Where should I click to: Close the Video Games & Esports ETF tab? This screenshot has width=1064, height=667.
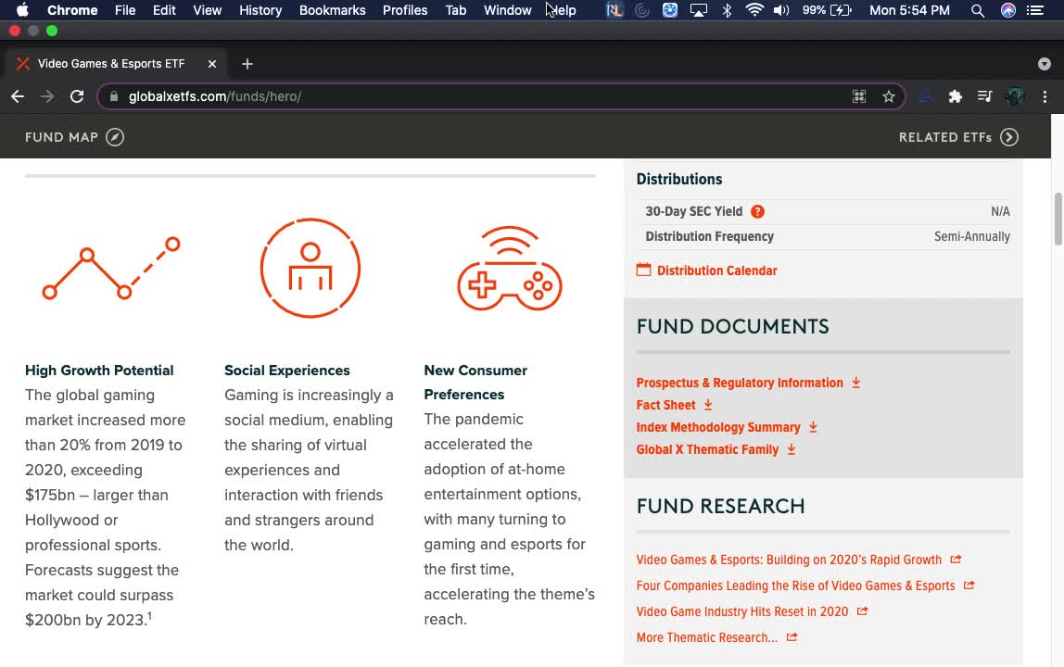point(211,64)
